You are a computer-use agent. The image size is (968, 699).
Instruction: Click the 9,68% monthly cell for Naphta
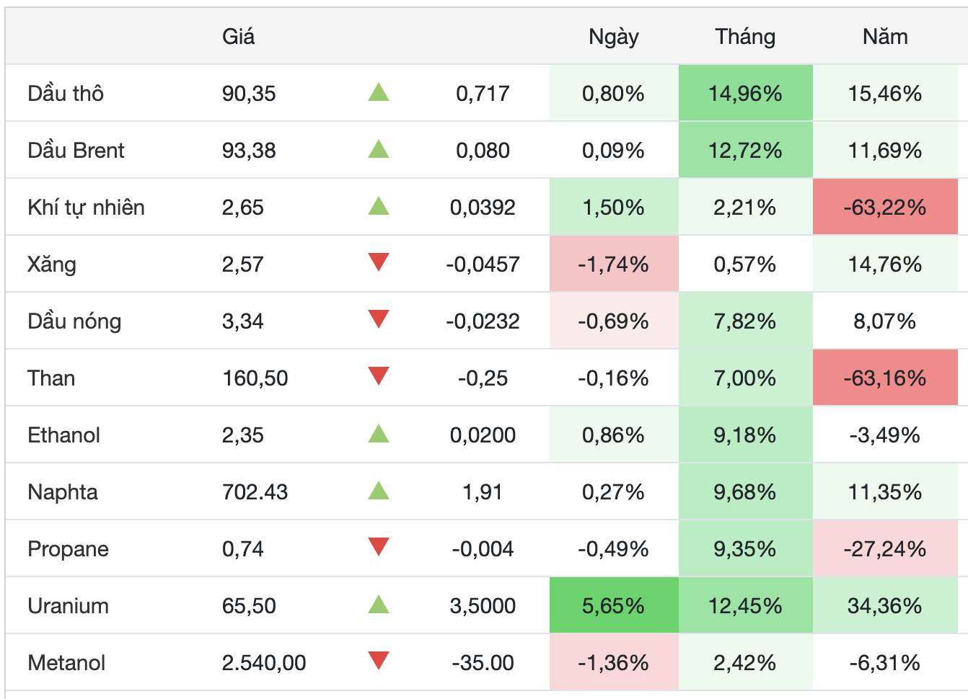(746, 491)
